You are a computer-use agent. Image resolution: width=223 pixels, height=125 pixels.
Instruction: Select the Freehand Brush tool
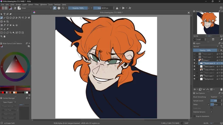[1, 18]
